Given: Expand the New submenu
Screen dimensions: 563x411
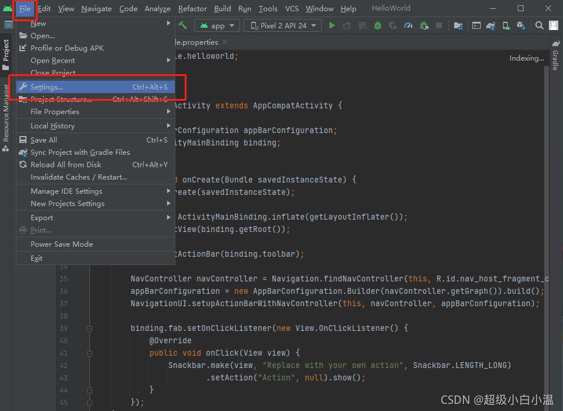Looking at the screenshot, I should click(x=95, y=24).
